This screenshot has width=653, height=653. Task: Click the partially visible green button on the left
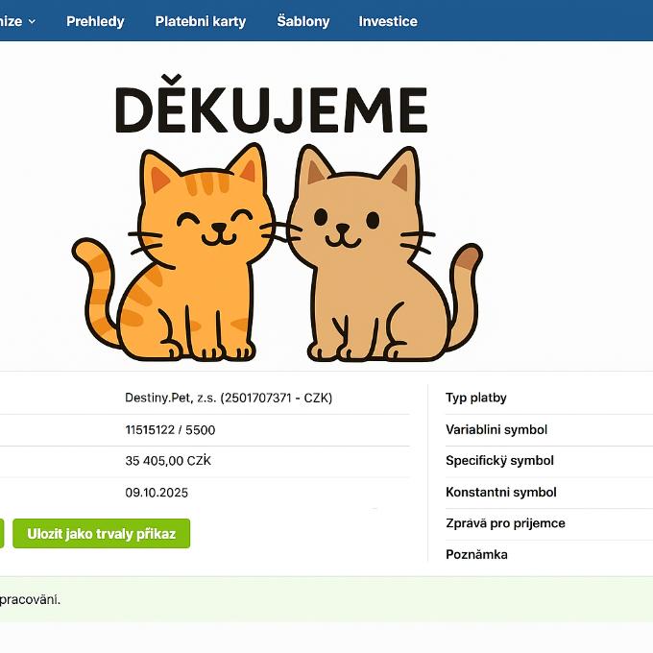[1, 534]
